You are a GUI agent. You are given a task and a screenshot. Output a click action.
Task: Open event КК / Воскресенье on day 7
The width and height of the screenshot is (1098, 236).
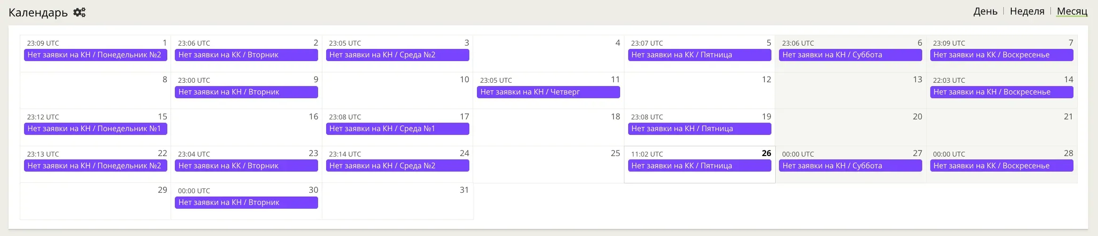pos(1001,55)
